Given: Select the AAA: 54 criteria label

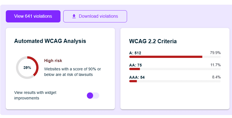Looking at the screenshot, I should coord(137,77).
